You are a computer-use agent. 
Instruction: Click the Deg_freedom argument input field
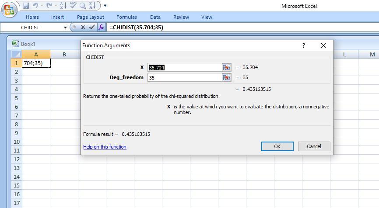coord(185,77)
